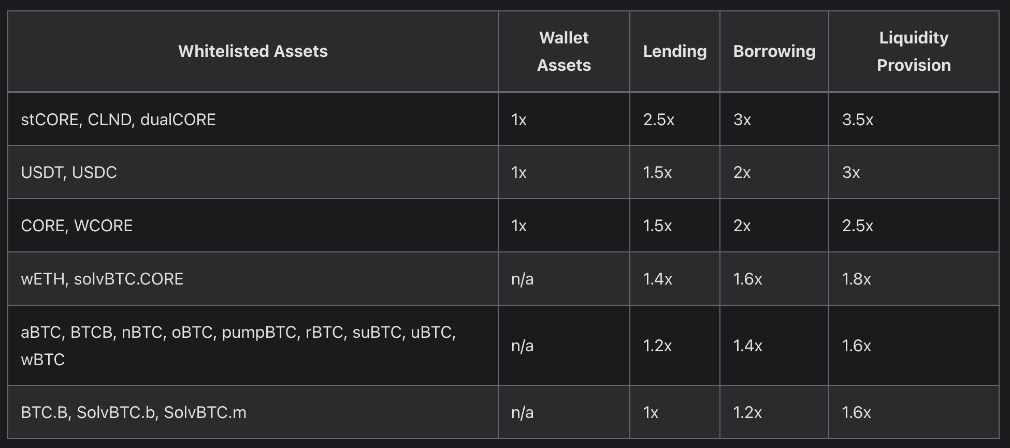
Task: Click the Borrowing column header
Action: coord(774,51)
